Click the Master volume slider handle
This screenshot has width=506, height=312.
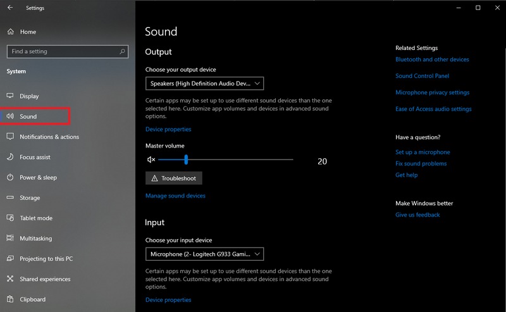click(186, 160)
